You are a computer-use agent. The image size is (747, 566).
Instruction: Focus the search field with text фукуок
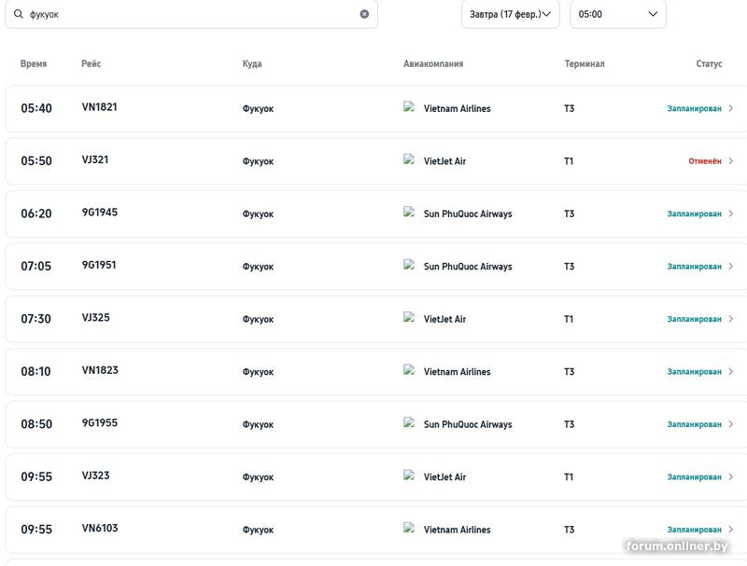click(x=187, y=14)
